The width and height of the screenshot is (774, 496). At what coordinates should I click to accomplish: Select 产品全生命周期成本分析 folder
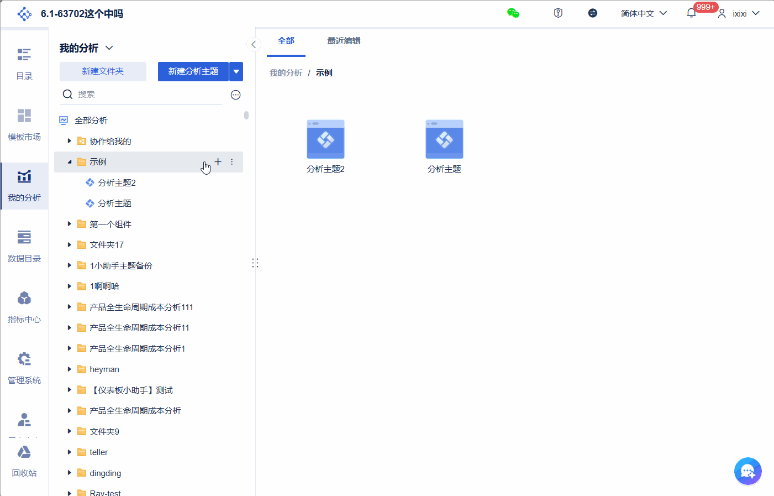[135, 410]
